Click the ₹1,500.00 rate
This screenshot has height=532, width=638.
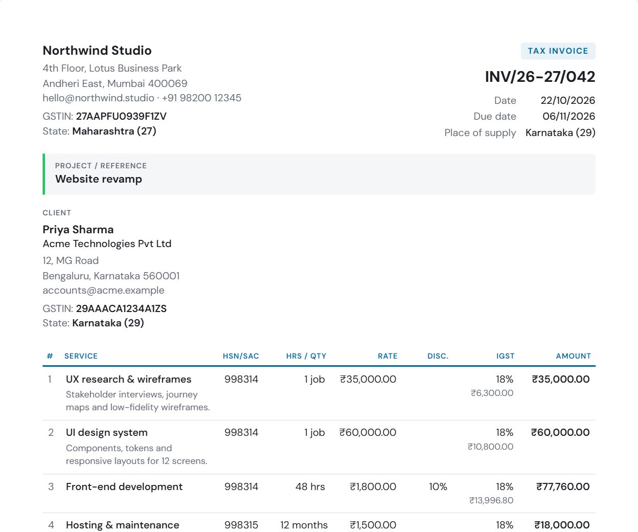pyautogui.click(x=373, y=525)
